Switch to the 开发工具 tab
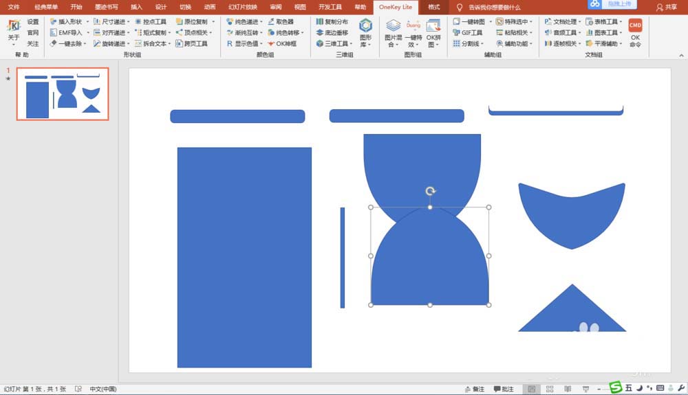Image resolution: width=688 pixels, height=395 pixels. pos(330,7)
